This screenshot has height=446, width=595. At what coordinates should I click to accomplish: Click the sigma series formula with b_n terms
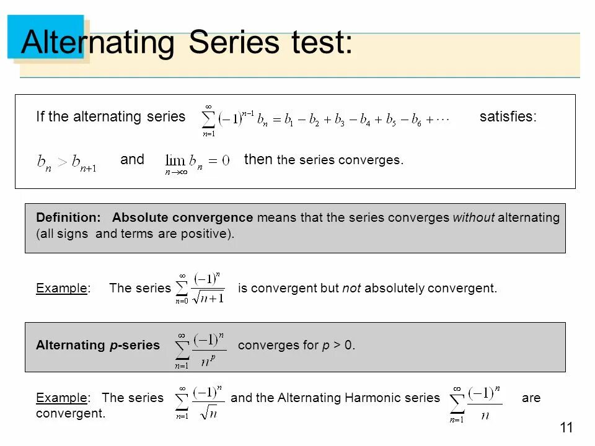coord(325,120)
